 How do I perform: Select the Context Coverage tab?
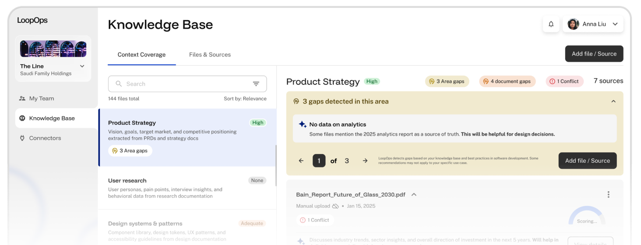point(141,55)
